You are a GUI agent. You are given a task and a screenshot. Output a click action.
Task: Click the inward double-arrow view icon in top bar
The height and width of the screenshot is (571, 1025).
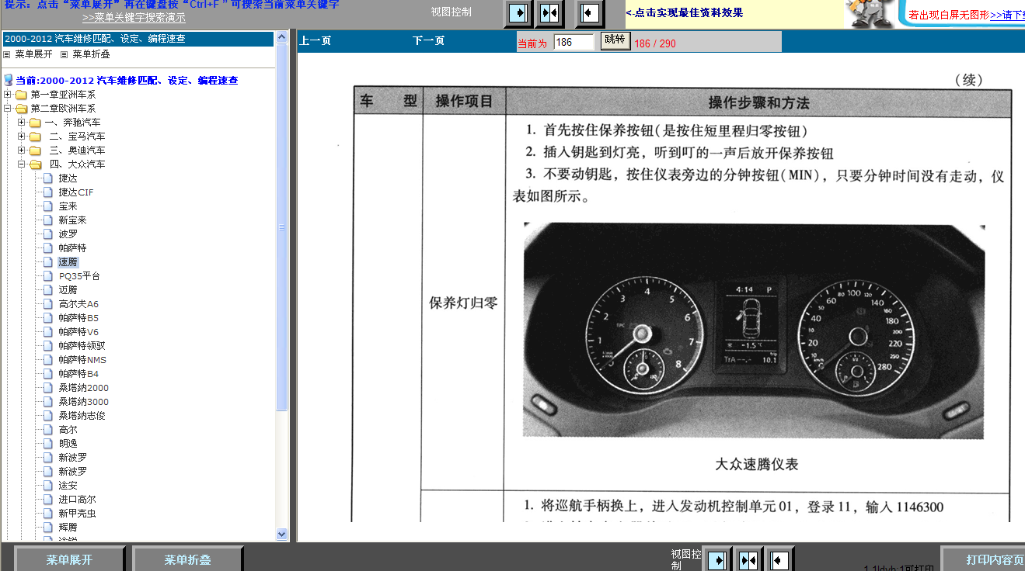pyautogui.click(x=549, y=13)
